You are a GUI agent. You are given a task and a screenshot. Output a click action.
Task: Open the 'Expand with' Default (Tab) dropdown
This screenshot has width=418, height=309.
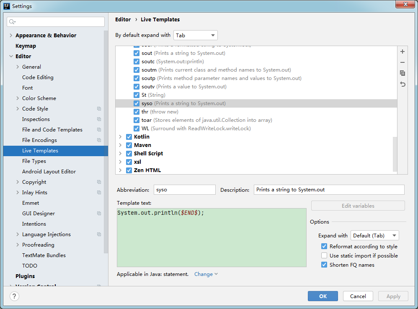coord(374,236)
